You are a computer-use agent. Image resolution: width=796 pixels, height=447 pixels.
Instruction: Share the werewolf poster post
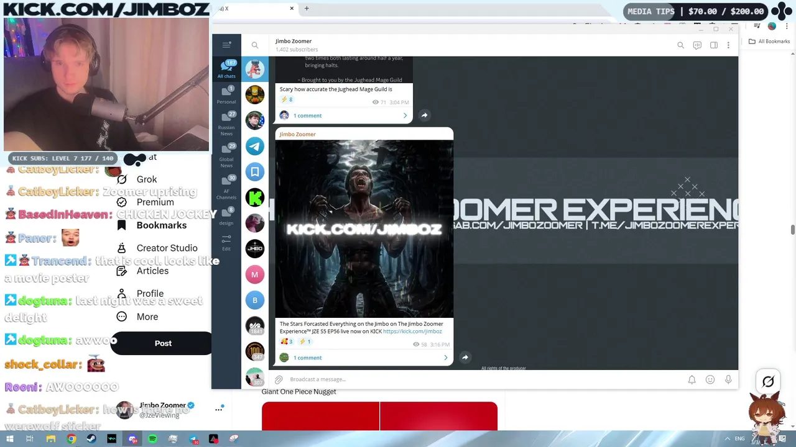[465, 357]
